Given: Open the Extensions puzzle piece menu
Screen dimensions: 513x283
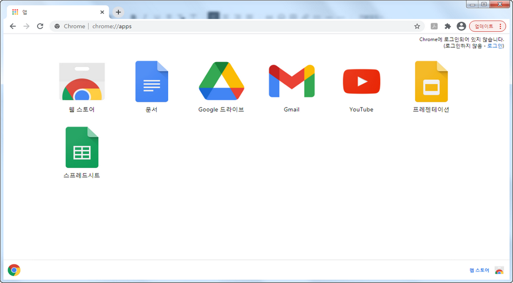Looking at the screenshot, I should (447, 26).
